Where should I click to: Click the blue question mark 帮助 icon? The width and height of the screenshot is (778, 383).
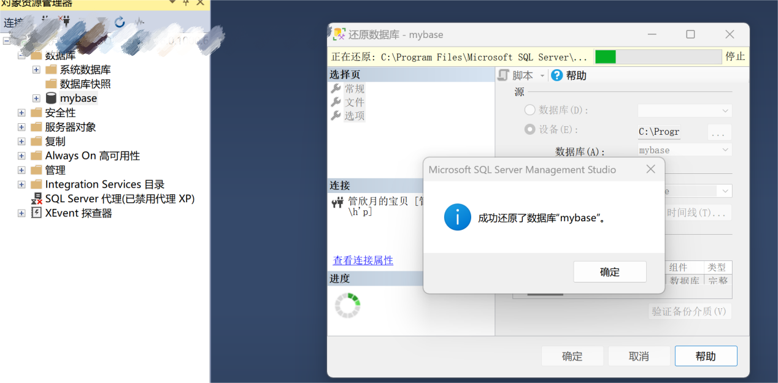point(557,75)
